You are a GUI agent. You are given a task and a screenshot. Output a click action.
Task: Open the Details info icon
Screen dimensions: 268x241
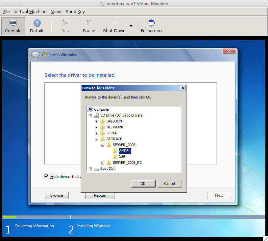click(37, 23)
